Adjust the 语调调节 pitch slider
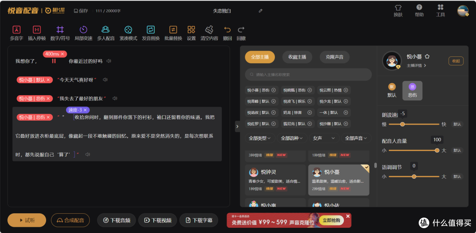This screenshot has width=476, height=233. 414,176
